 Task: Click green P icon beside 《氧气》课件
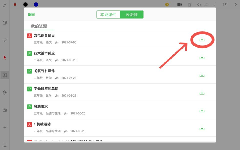click(x=29, y=71)
